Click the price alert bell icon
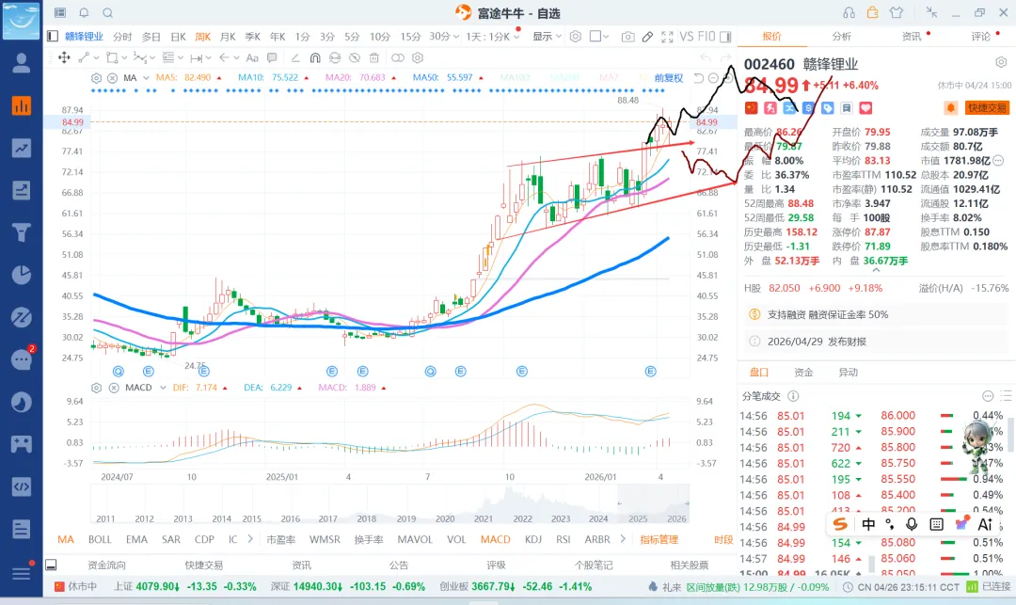 point(951,107)
